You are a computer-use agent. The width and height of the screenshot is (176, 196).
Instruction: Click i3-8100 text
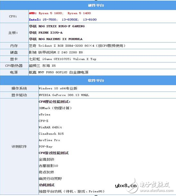[x=90, y=19]
